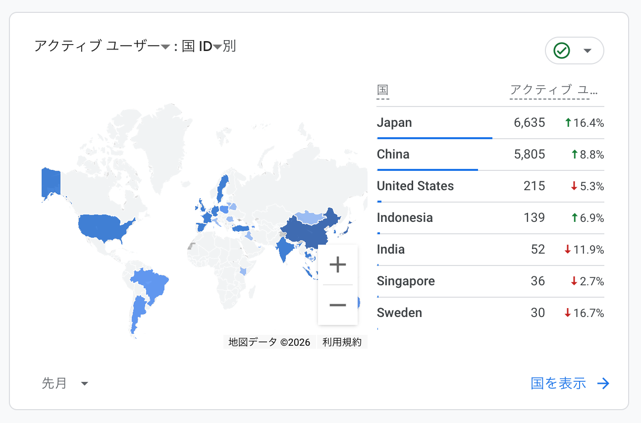Select the Japan row in the table
Image resolution: width=641 pixels, height=423 pixels.
pos(490,123)
